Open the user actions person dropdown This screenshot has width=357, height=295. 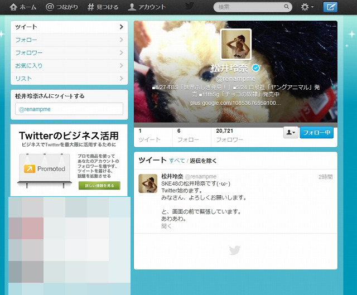click(291, 132)
